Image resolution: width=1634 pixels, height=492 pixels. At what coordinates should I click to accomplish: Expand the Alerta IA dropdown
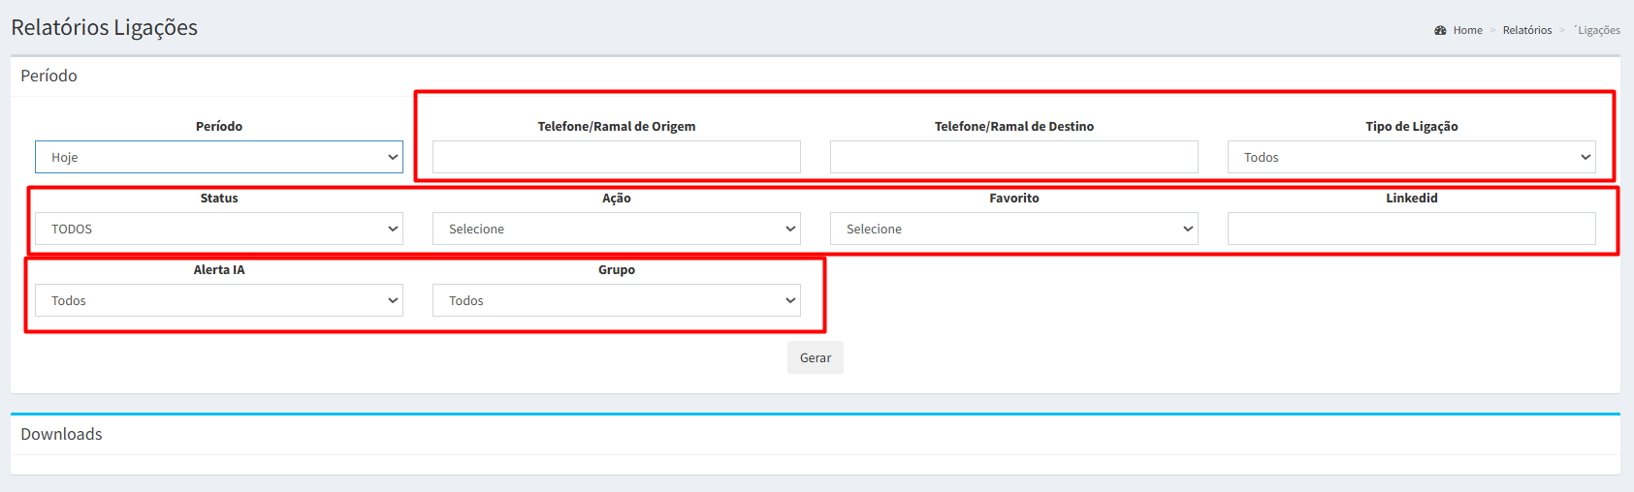pyautogui.click(x=218, y=300)
